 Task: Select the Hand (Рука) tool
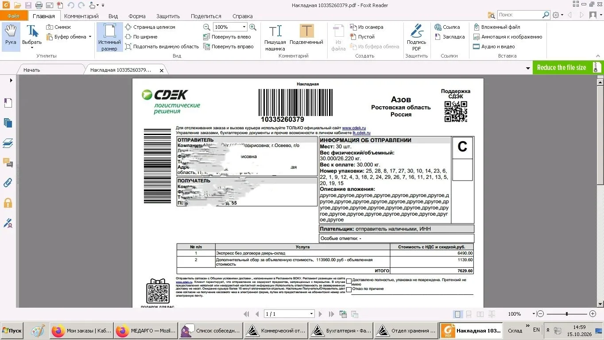coord(11,36)
